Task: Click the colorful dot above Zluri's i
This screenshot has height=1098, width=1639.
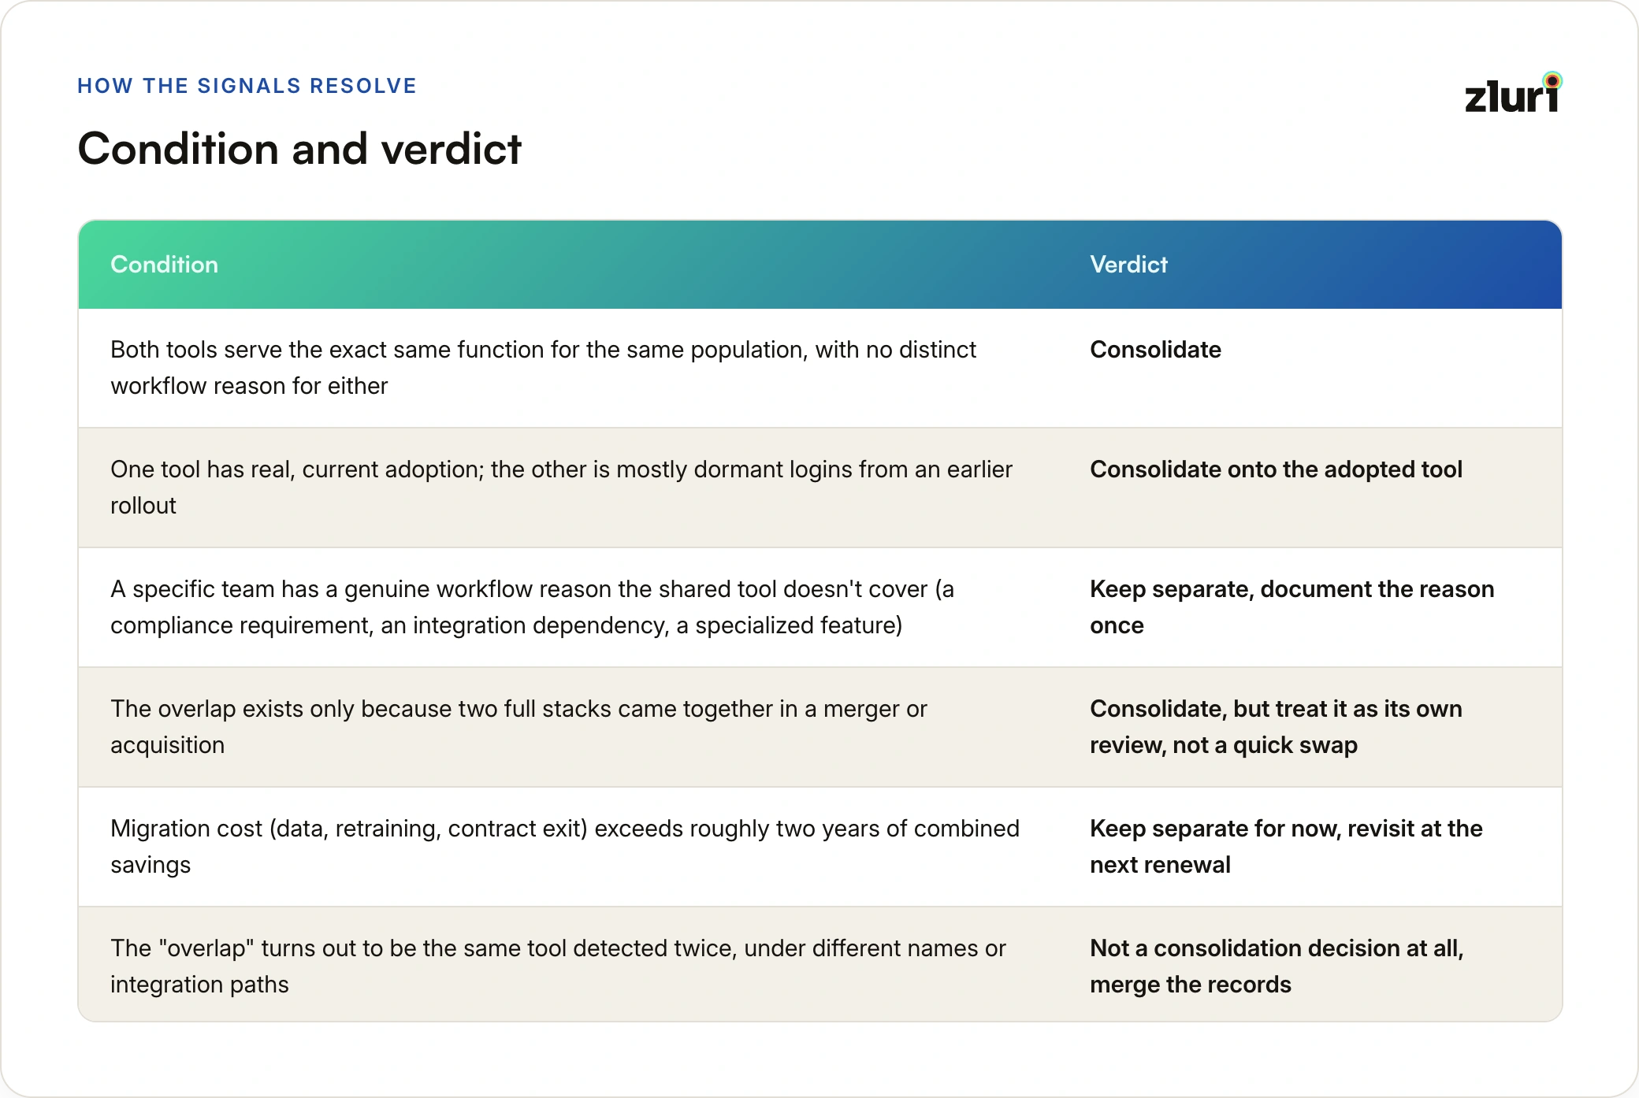Action: (1552, 80)
